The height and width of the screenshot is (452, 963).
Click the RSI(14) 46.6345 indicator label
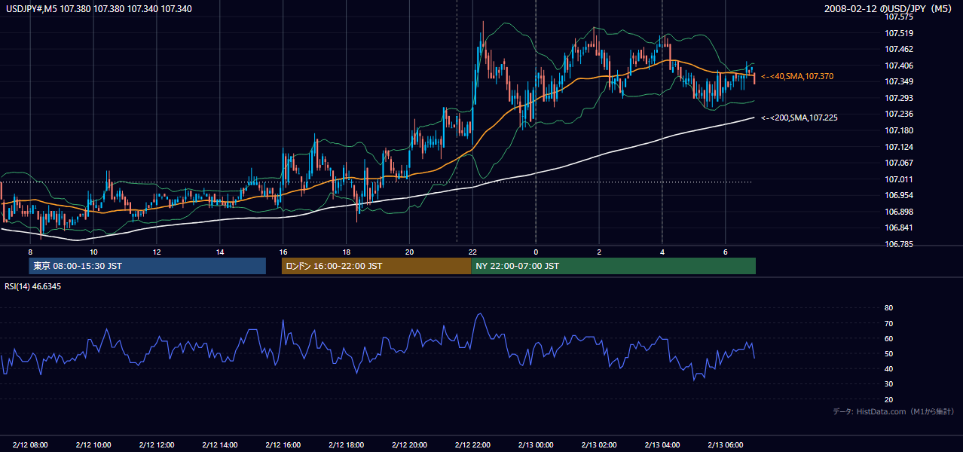pos(33,287)
